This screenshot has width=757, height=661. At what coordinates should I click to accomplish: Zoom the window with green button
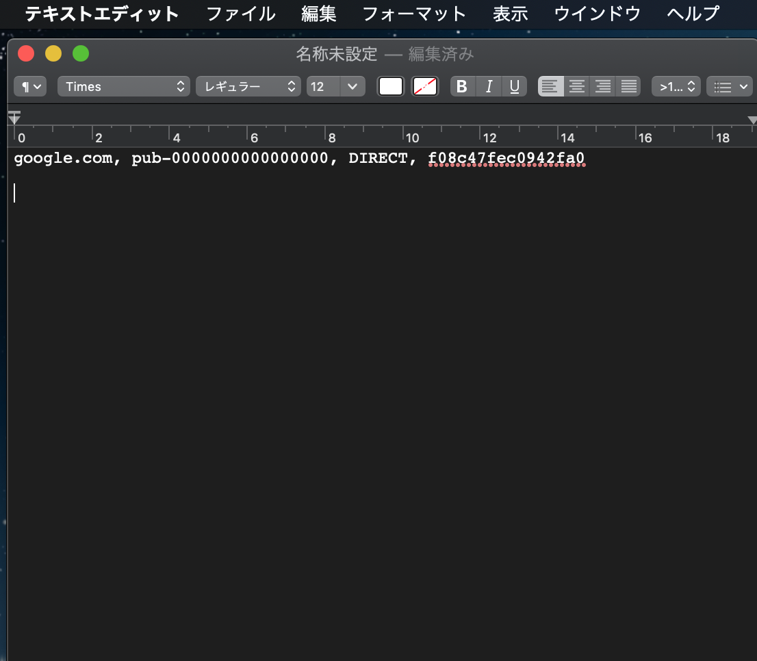pyautogui.click(x=81, y=53)
